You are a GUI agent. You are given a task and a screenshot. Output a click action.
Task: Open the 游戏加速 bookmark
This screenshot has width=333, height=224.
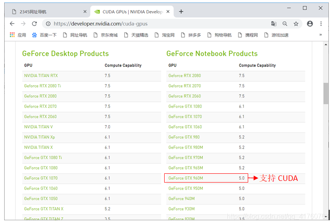pyautogui.click(x=276, y=35)
